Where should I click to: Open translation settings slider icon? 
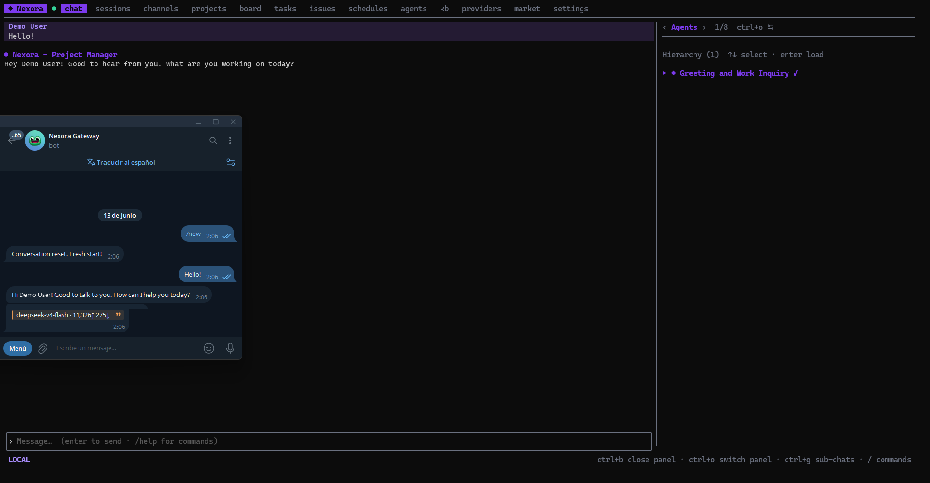(x=231, y=162)
